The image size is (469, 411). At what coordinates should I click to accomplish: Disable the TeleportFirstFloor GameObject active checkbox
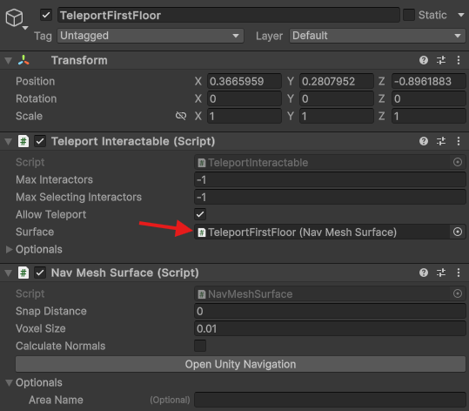(x=46, y=15)
